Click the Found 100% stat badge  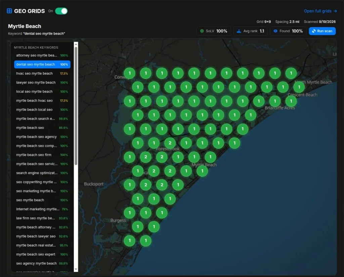[x=288, y=31]
